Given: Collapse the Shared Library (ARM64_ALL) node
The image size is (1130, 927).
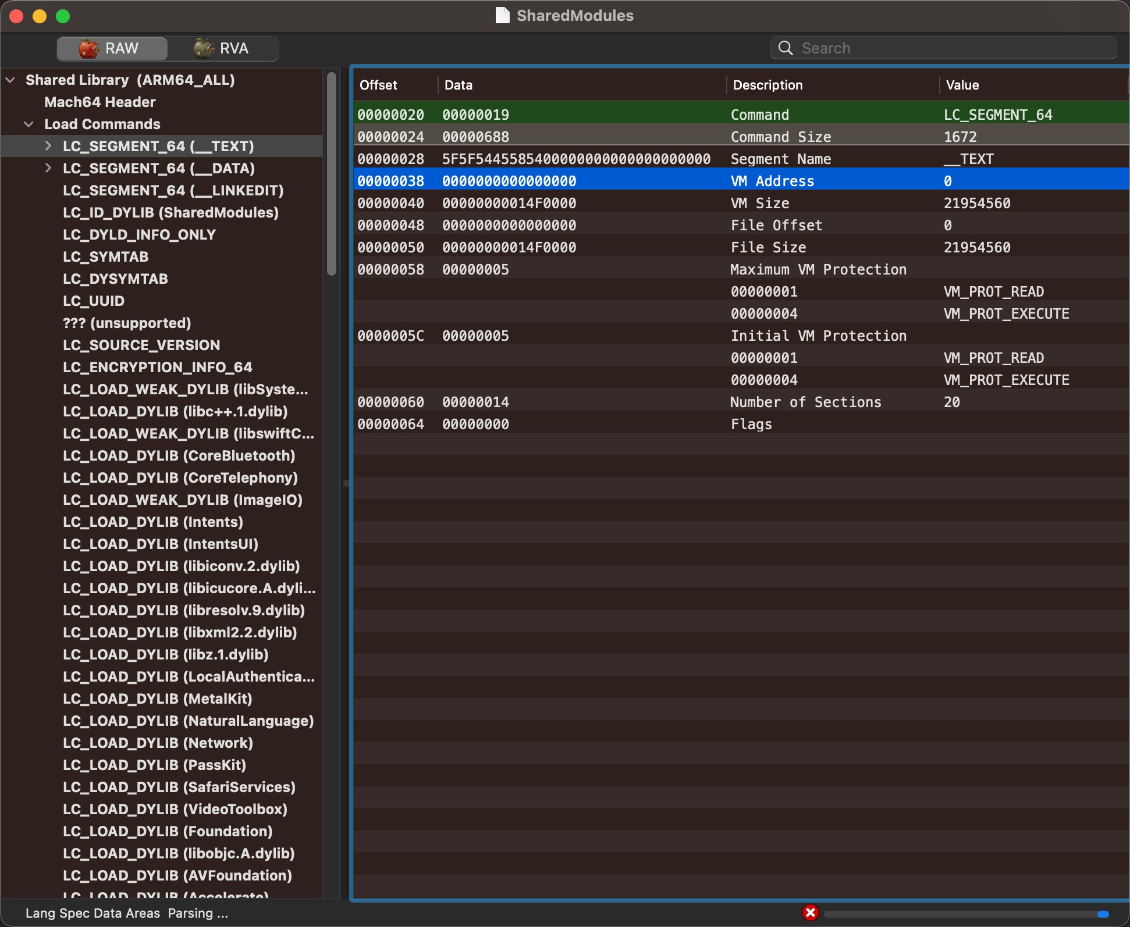Looking at the screenshot, I should click(x=10, y=80).
